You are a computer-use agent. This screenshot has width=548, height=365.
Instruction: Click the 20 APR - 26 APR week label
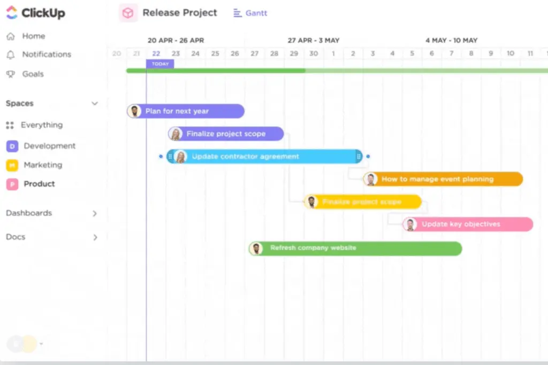(x=176, y=41)
